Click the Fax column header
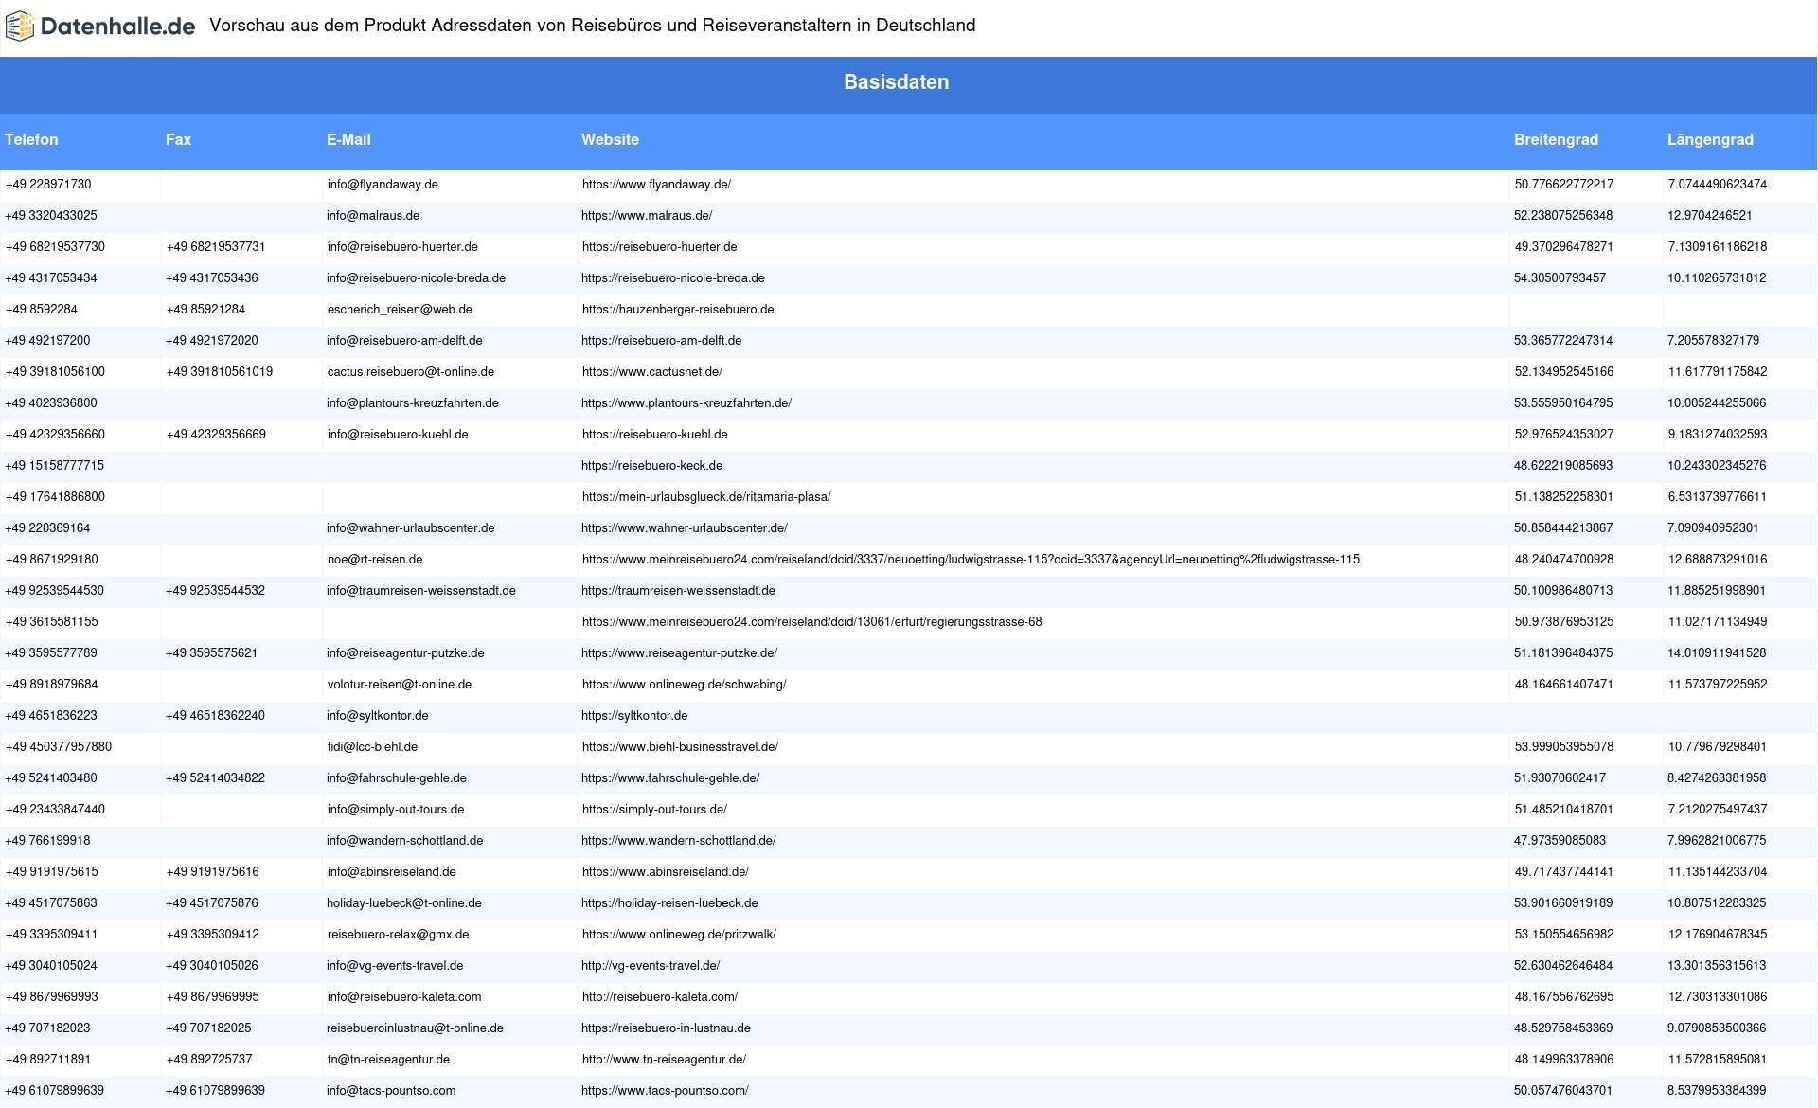 pos(178,139)
